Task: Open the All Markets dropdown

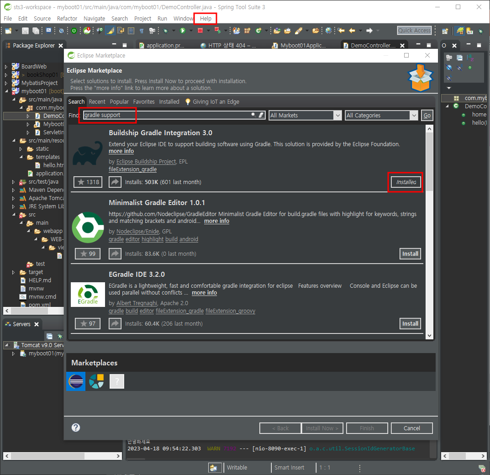Action: pyautogui.click(x=305, y=115)
